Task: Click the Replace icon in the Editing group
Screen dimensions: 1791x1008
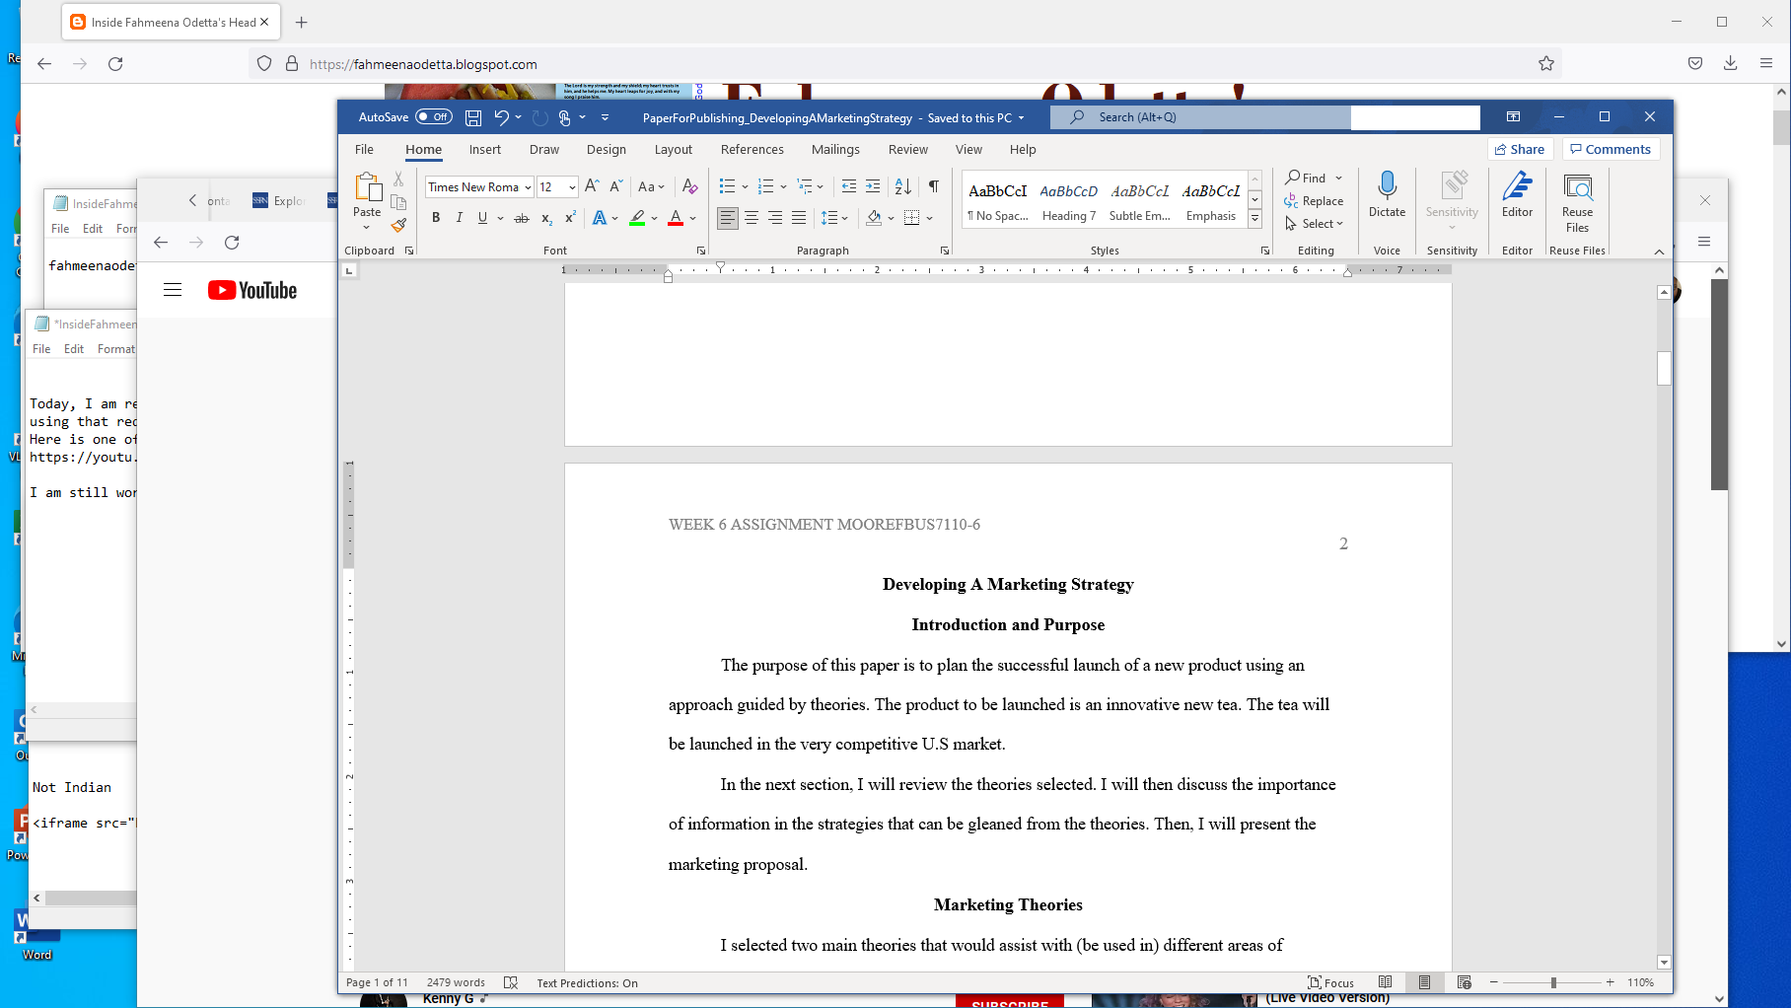Action: tap(1291, 200)
